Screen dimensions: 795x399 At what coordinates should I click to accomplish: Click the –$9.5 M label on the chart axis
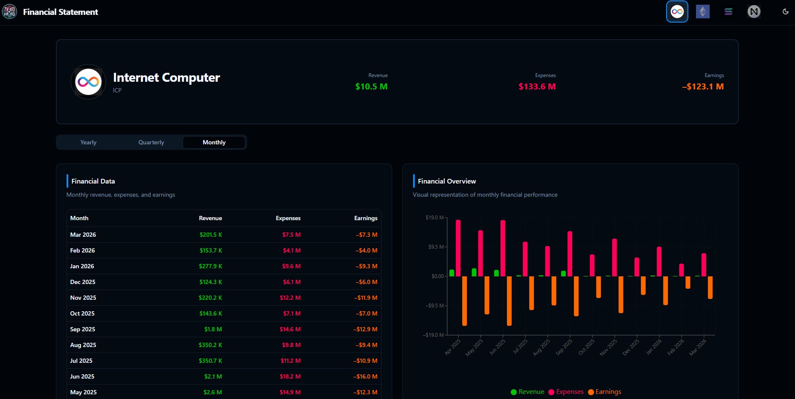pyautogui.click(x=434, y=306)
